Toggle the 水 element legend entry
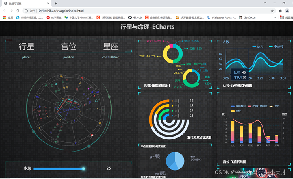Image resolution: width=293 pixels, height=179 pixels. pyautogui.click(x=175, y=116)
